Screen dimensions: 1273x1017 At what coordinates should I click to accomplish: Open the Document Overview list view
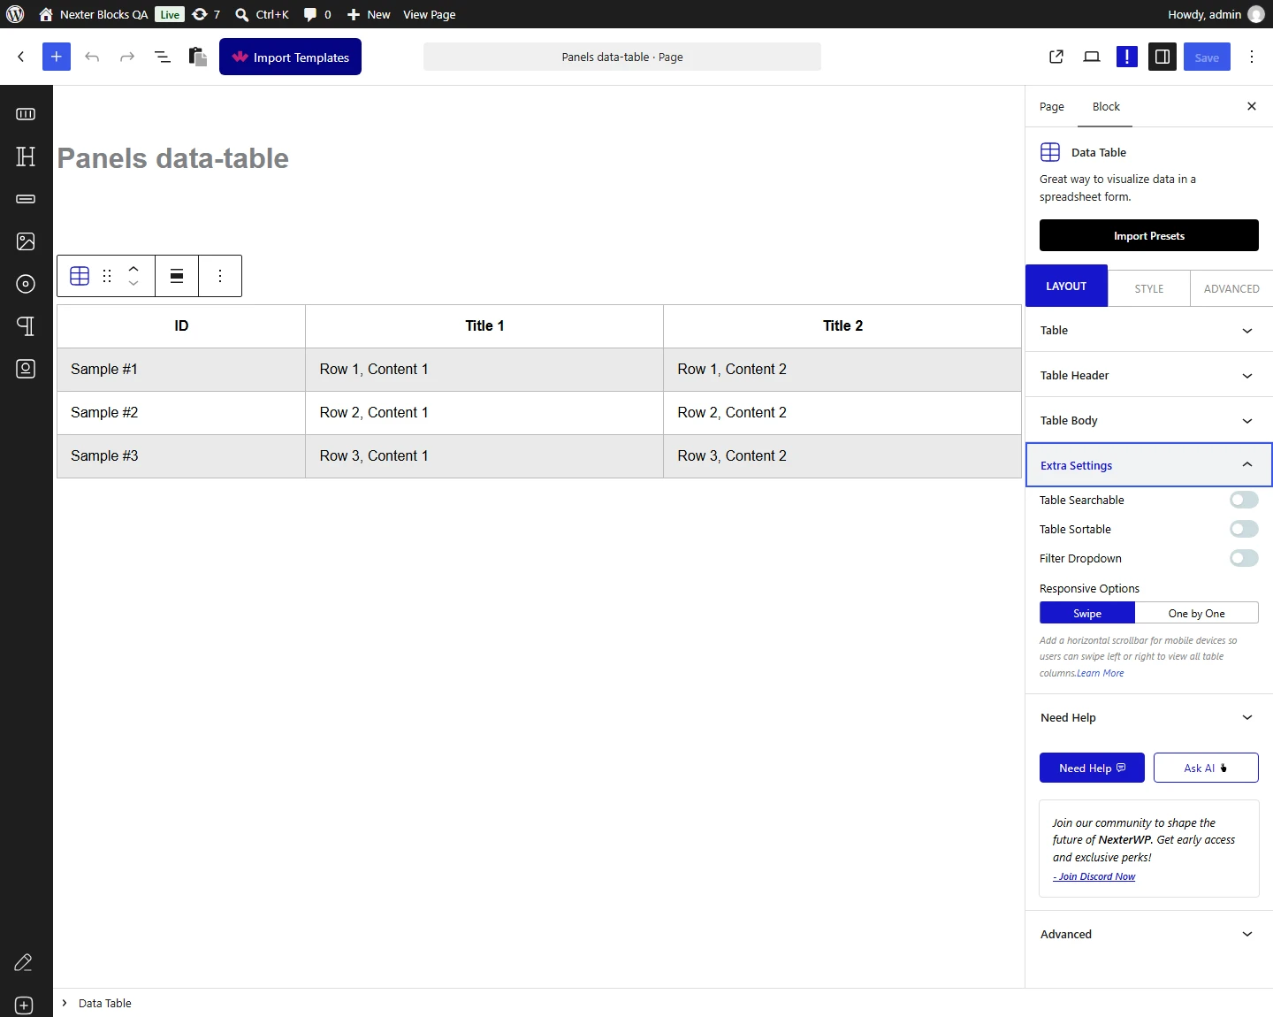coord(163,57)
